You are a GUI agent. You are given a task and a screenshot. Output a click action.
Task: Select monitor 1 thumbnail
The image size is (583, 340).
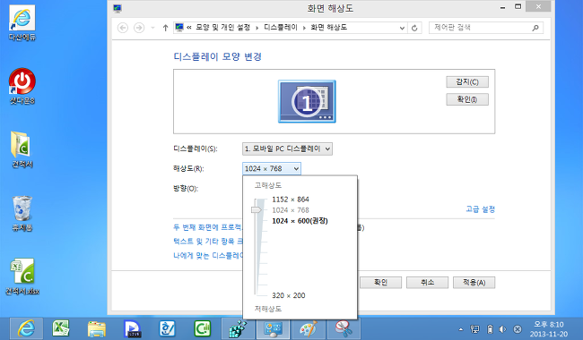tap(307, 101)
